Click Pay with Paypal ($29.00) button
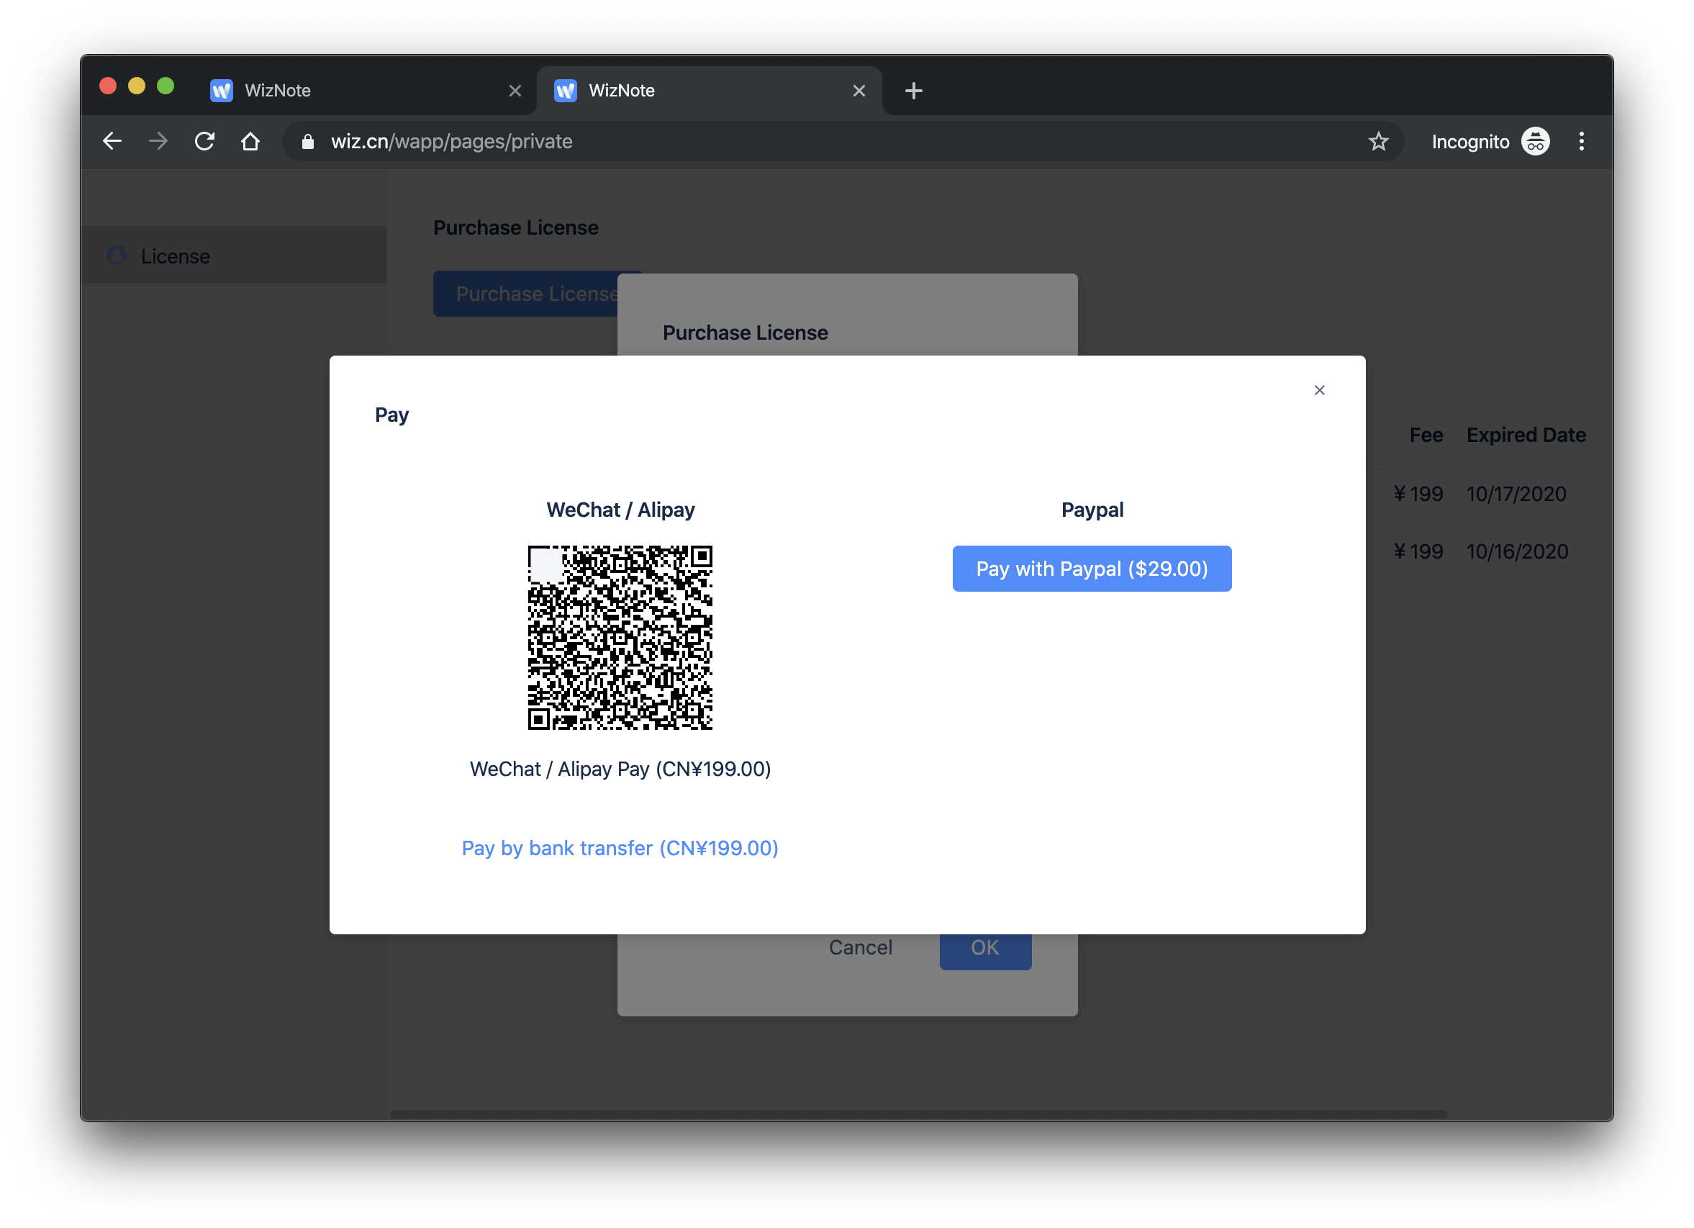Image resolution: width=1694 pixels, height=1228 pixels. (x=1091, y=569)
